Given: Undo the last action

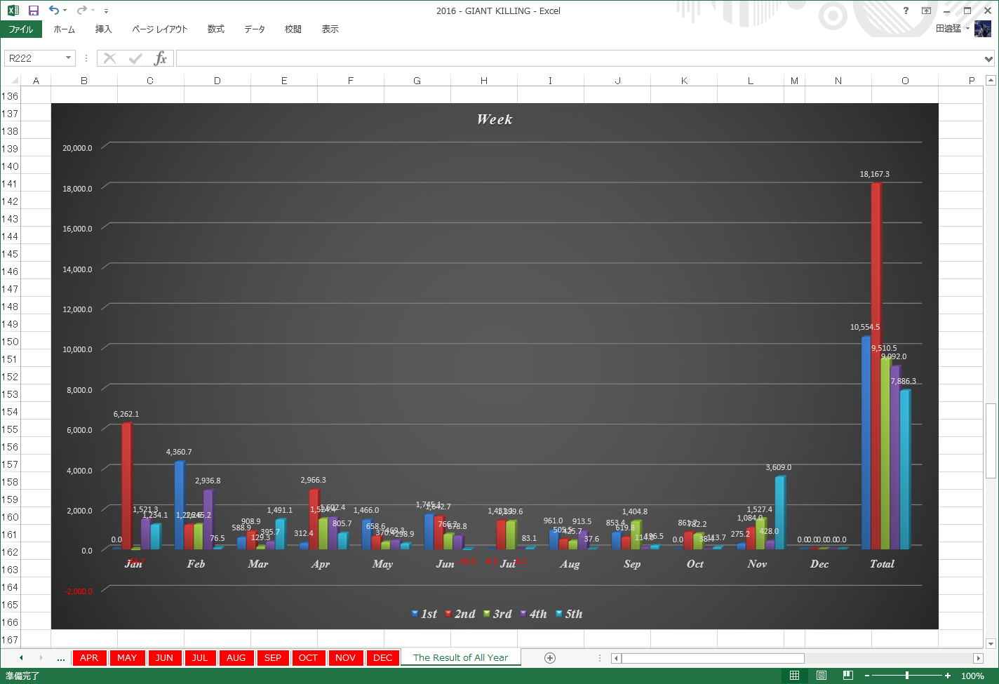Looking at the screenshot, I should pos(54,11).
